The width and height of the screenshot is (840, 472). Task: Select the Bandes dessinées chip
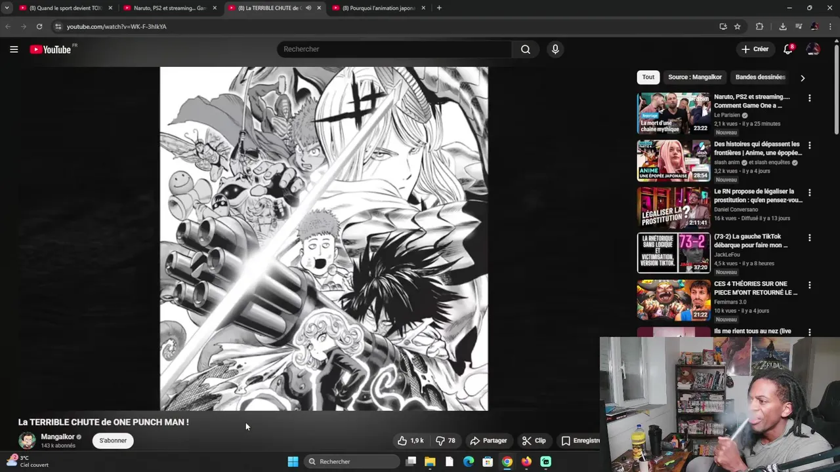(761, 77)
